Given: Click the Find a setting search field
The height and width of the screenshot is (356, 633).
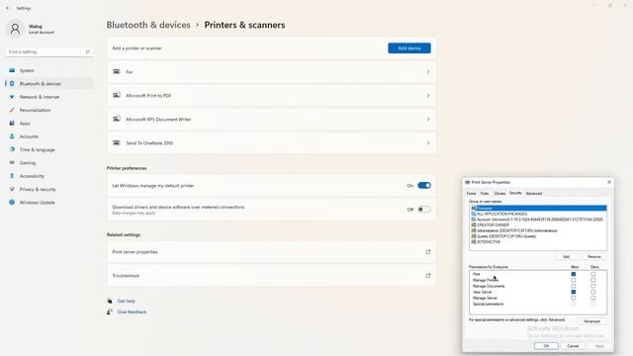Looking at the screenshot, I should 49,51.
